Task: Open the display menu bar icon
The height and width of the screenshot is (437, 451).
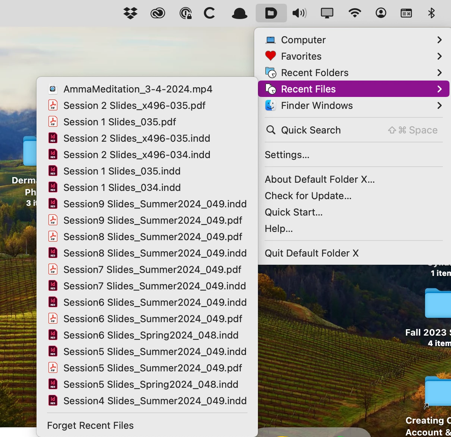Action: coord(327,13)
